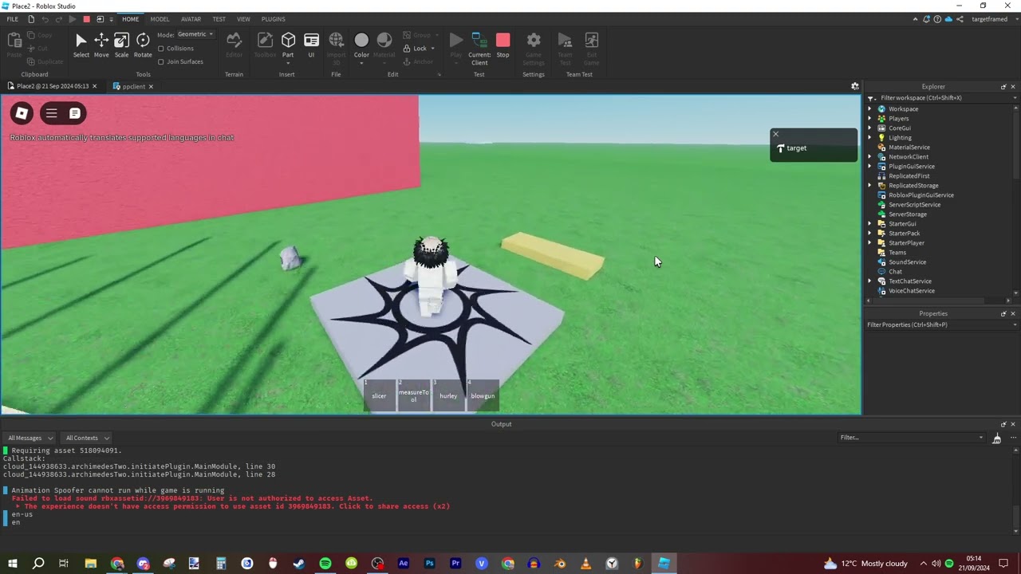Switch to the VIEW ribbon tab
This screenshot has width=1021, height=574.
[243, 19]
